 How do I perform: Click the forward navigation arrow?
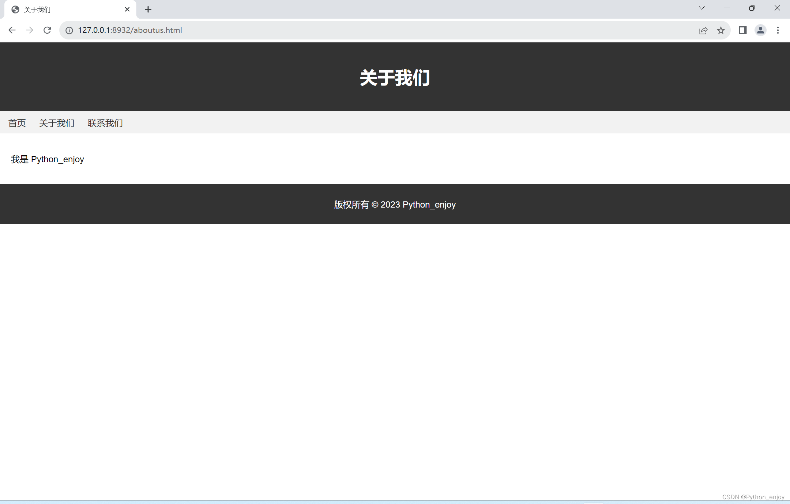coord(30,30)
